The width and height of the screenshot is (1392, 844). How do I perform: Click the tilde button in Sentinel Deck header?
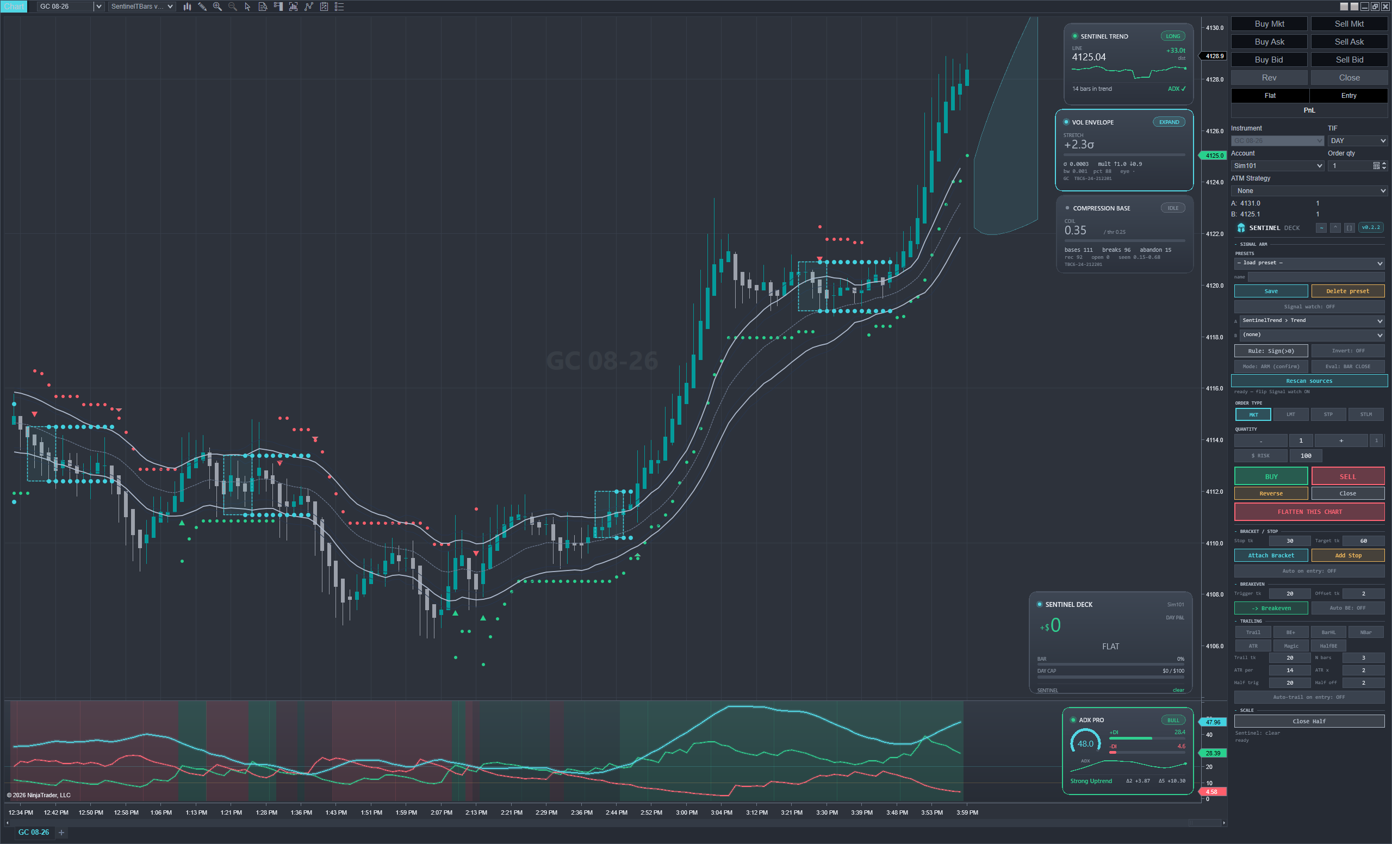[x=1321, y=228]
